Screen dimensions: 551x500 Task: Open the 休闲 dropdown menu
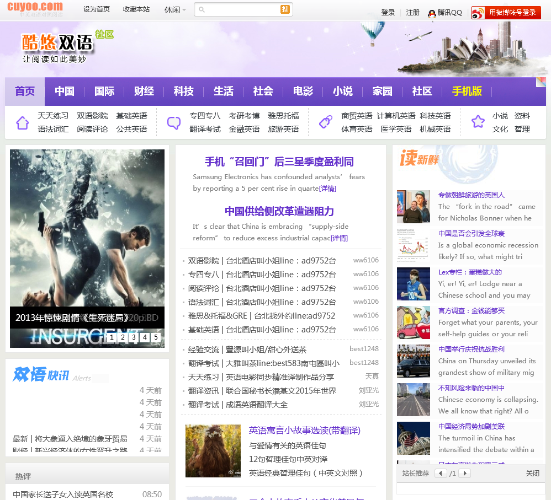point(175,10)
